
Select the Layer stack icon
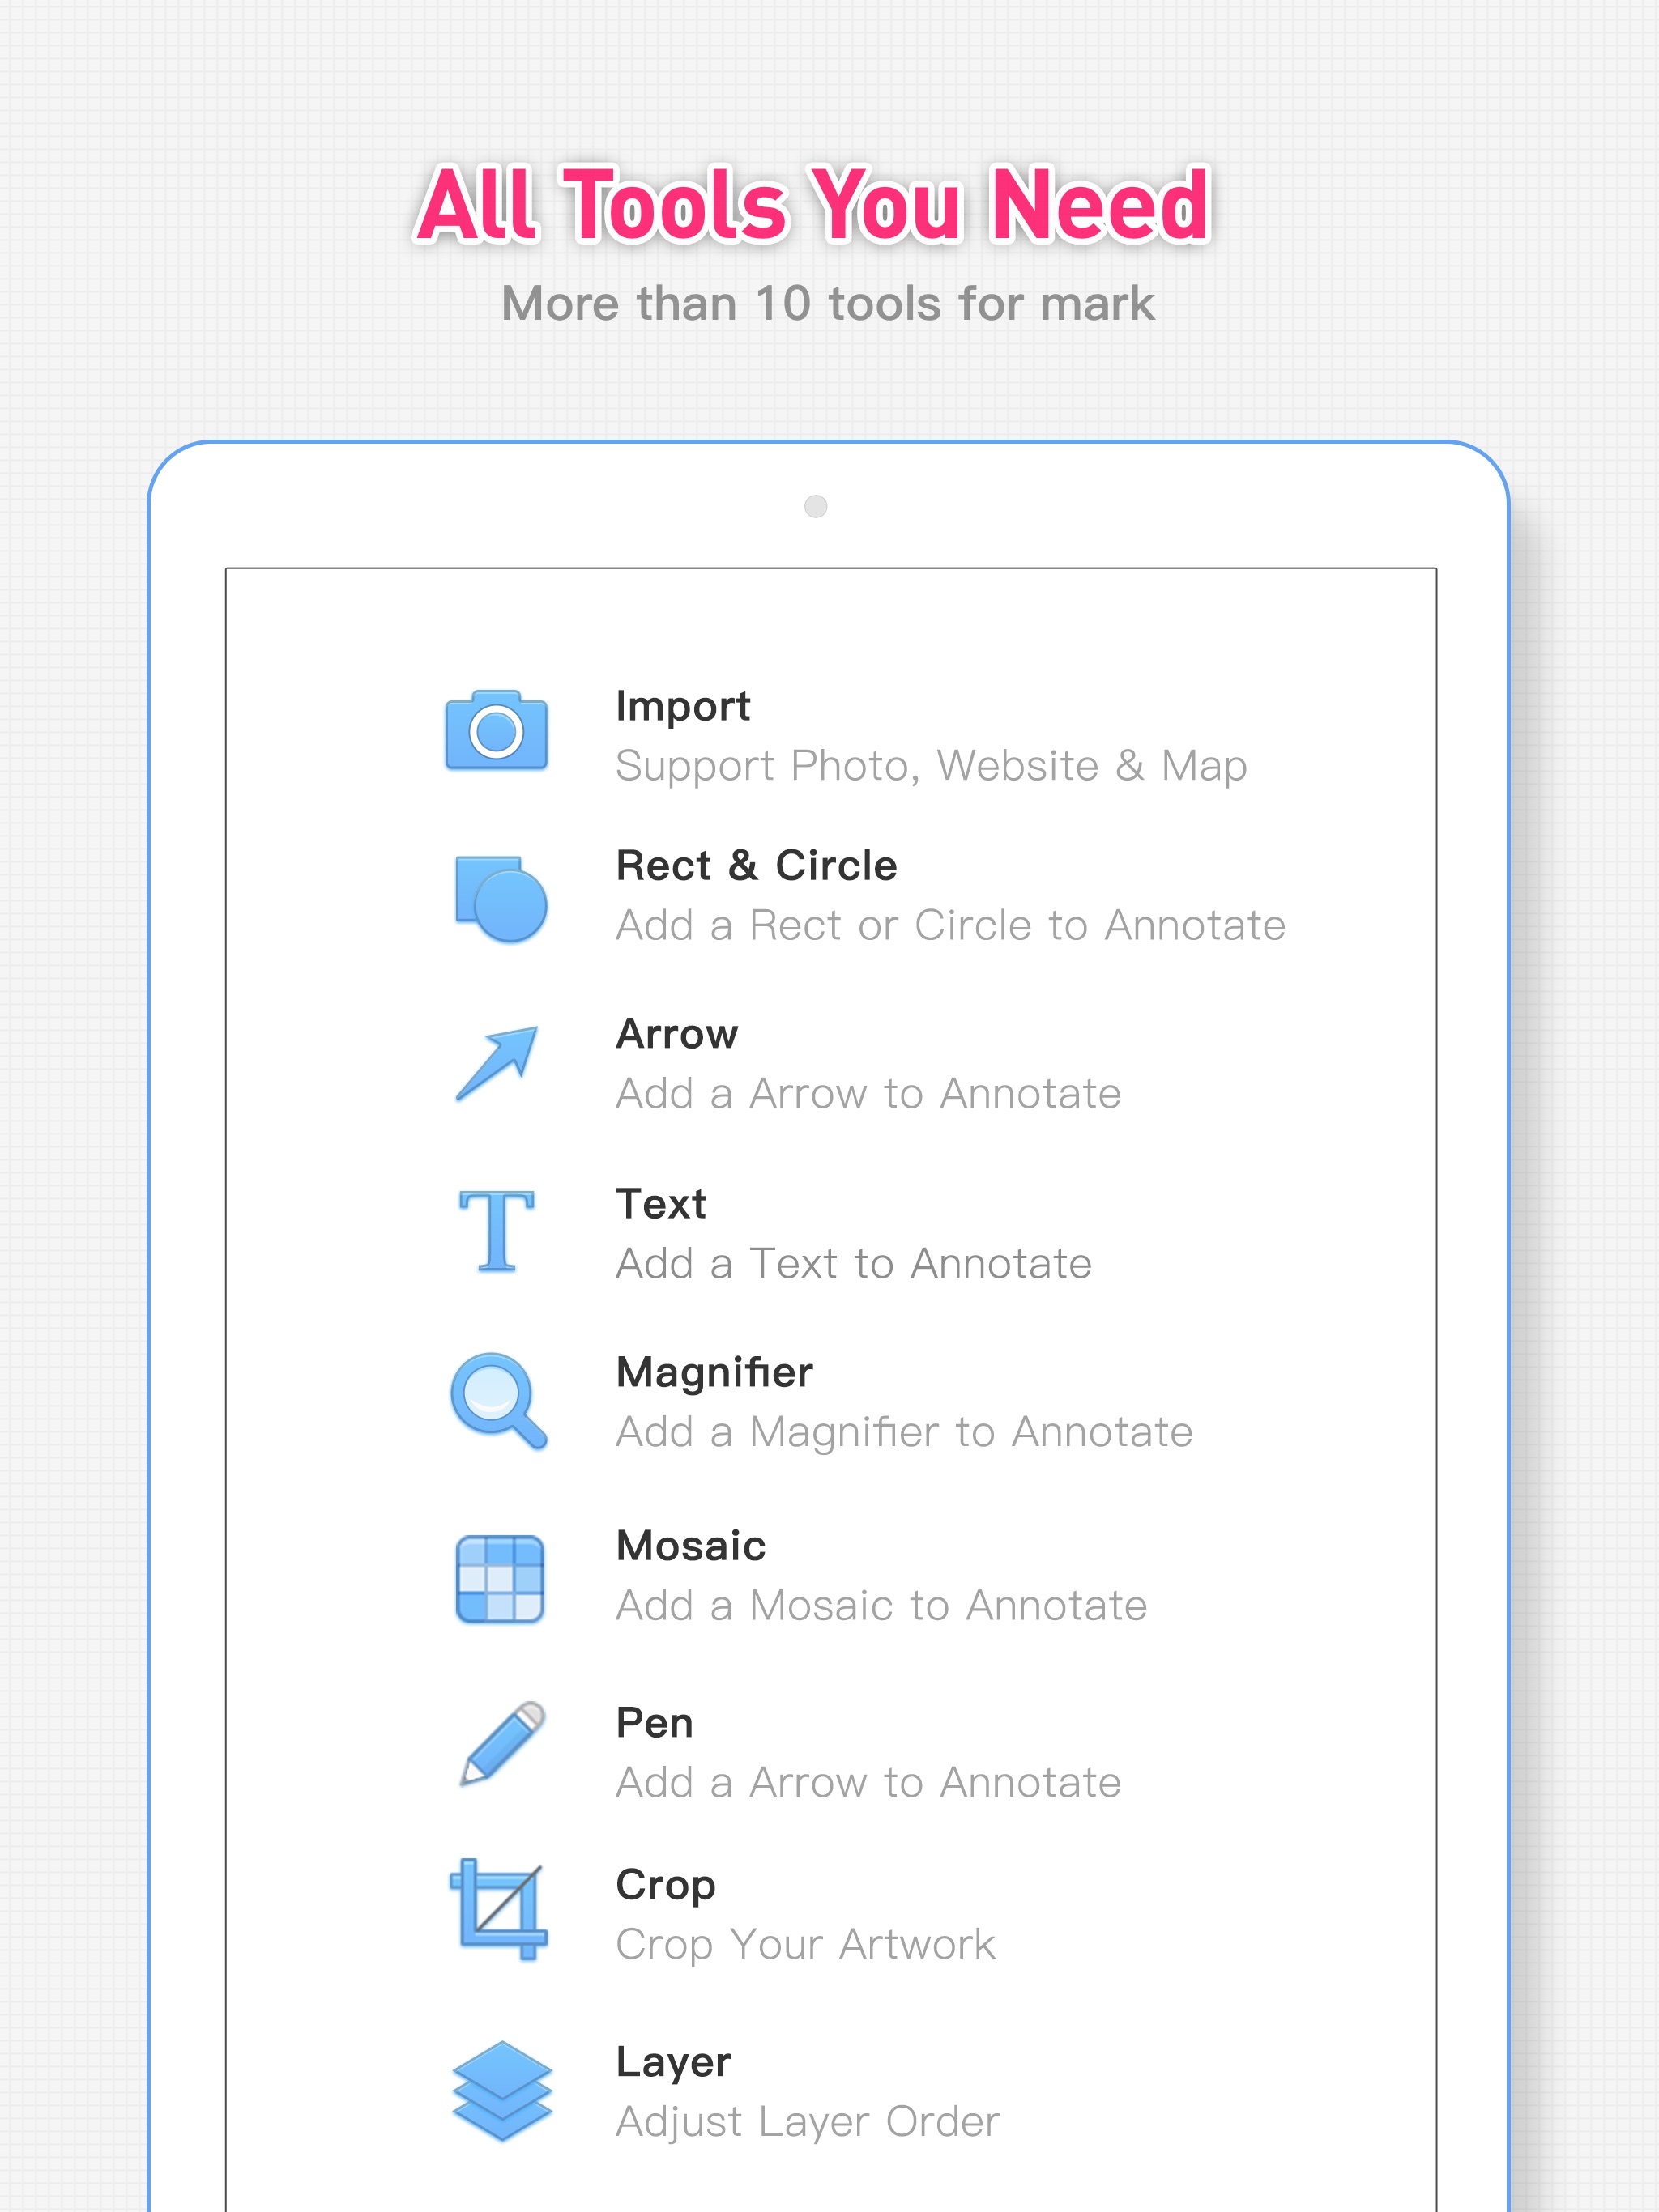(x=501, y=2090)
